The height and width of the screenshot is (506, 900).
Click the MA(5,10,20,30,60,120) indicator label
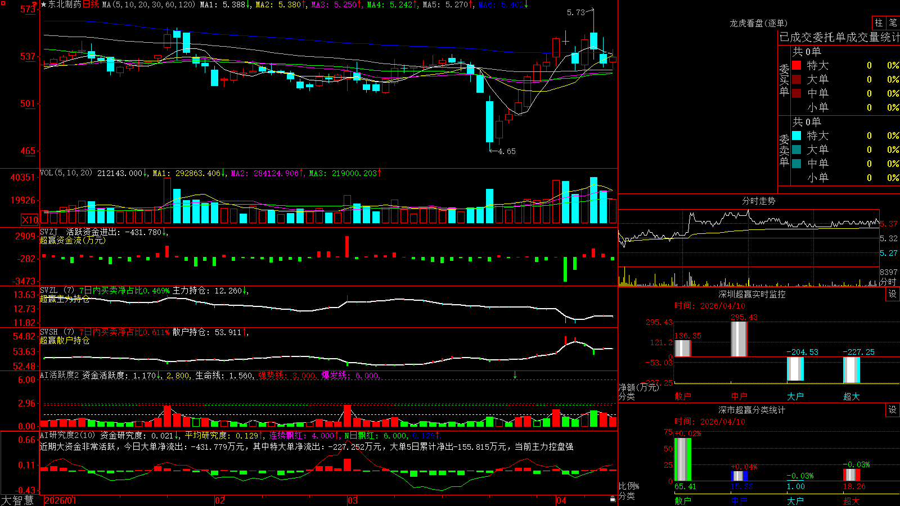[x=148, y=4]
